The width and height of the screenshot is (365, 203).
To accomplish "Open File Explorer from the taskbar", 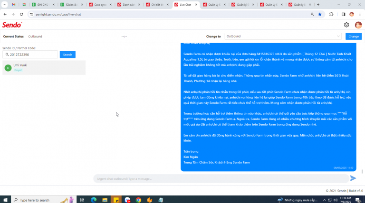I will [105, 200].
